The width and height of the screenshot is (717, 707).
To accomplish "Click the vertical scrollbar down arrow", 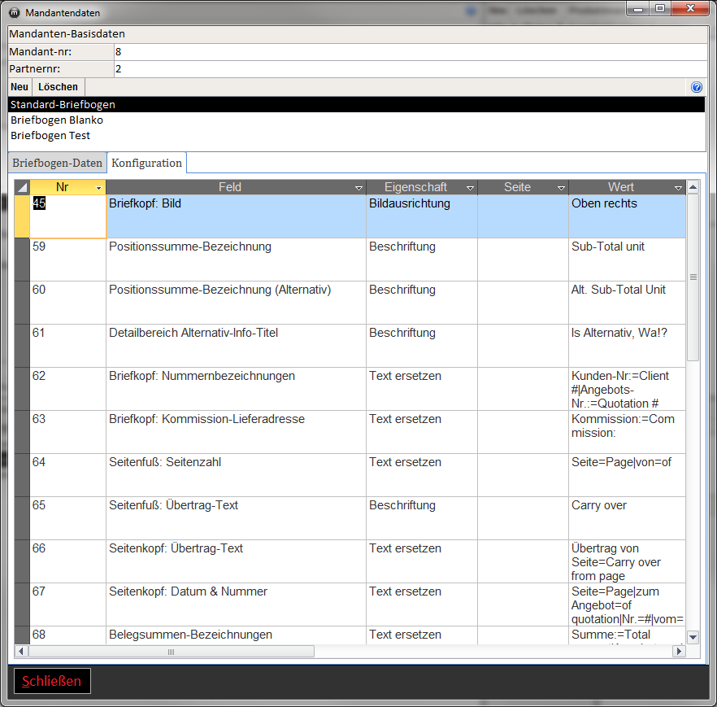I will [x=693, y=636].
